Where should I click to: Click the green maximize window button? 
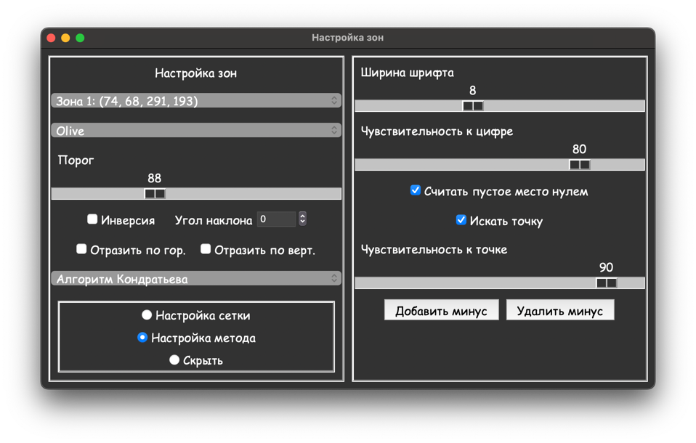tap(80, 38)
